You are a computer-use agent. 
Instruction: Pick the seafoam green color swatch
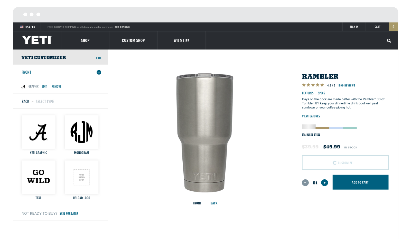point(350,128)
